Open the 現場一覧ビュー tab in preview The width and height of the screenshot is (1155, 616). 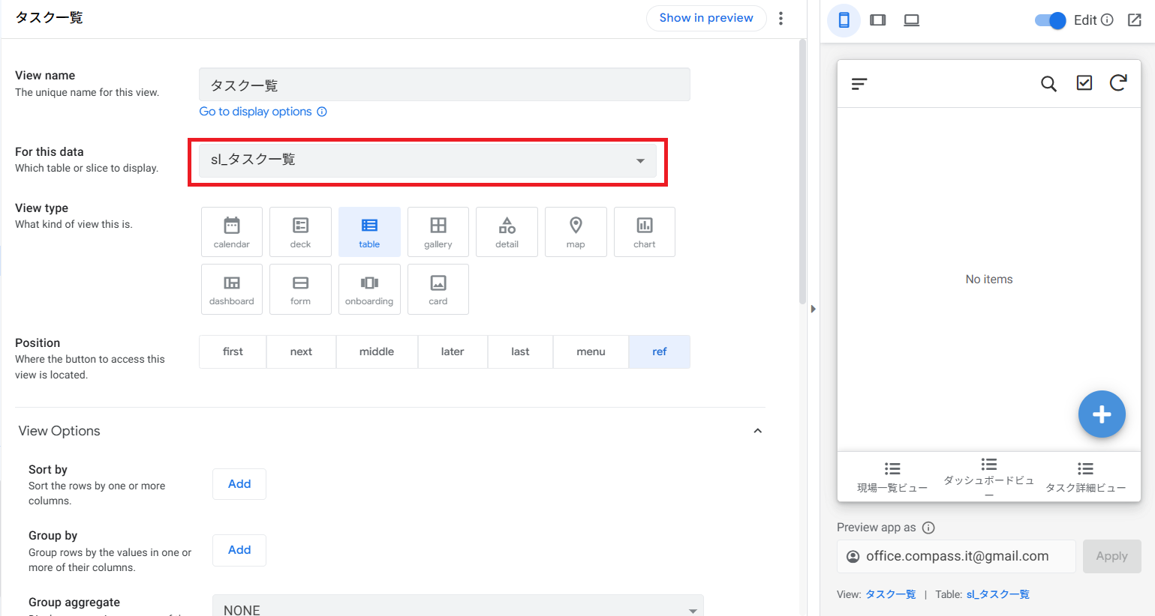tap(892, 477)
